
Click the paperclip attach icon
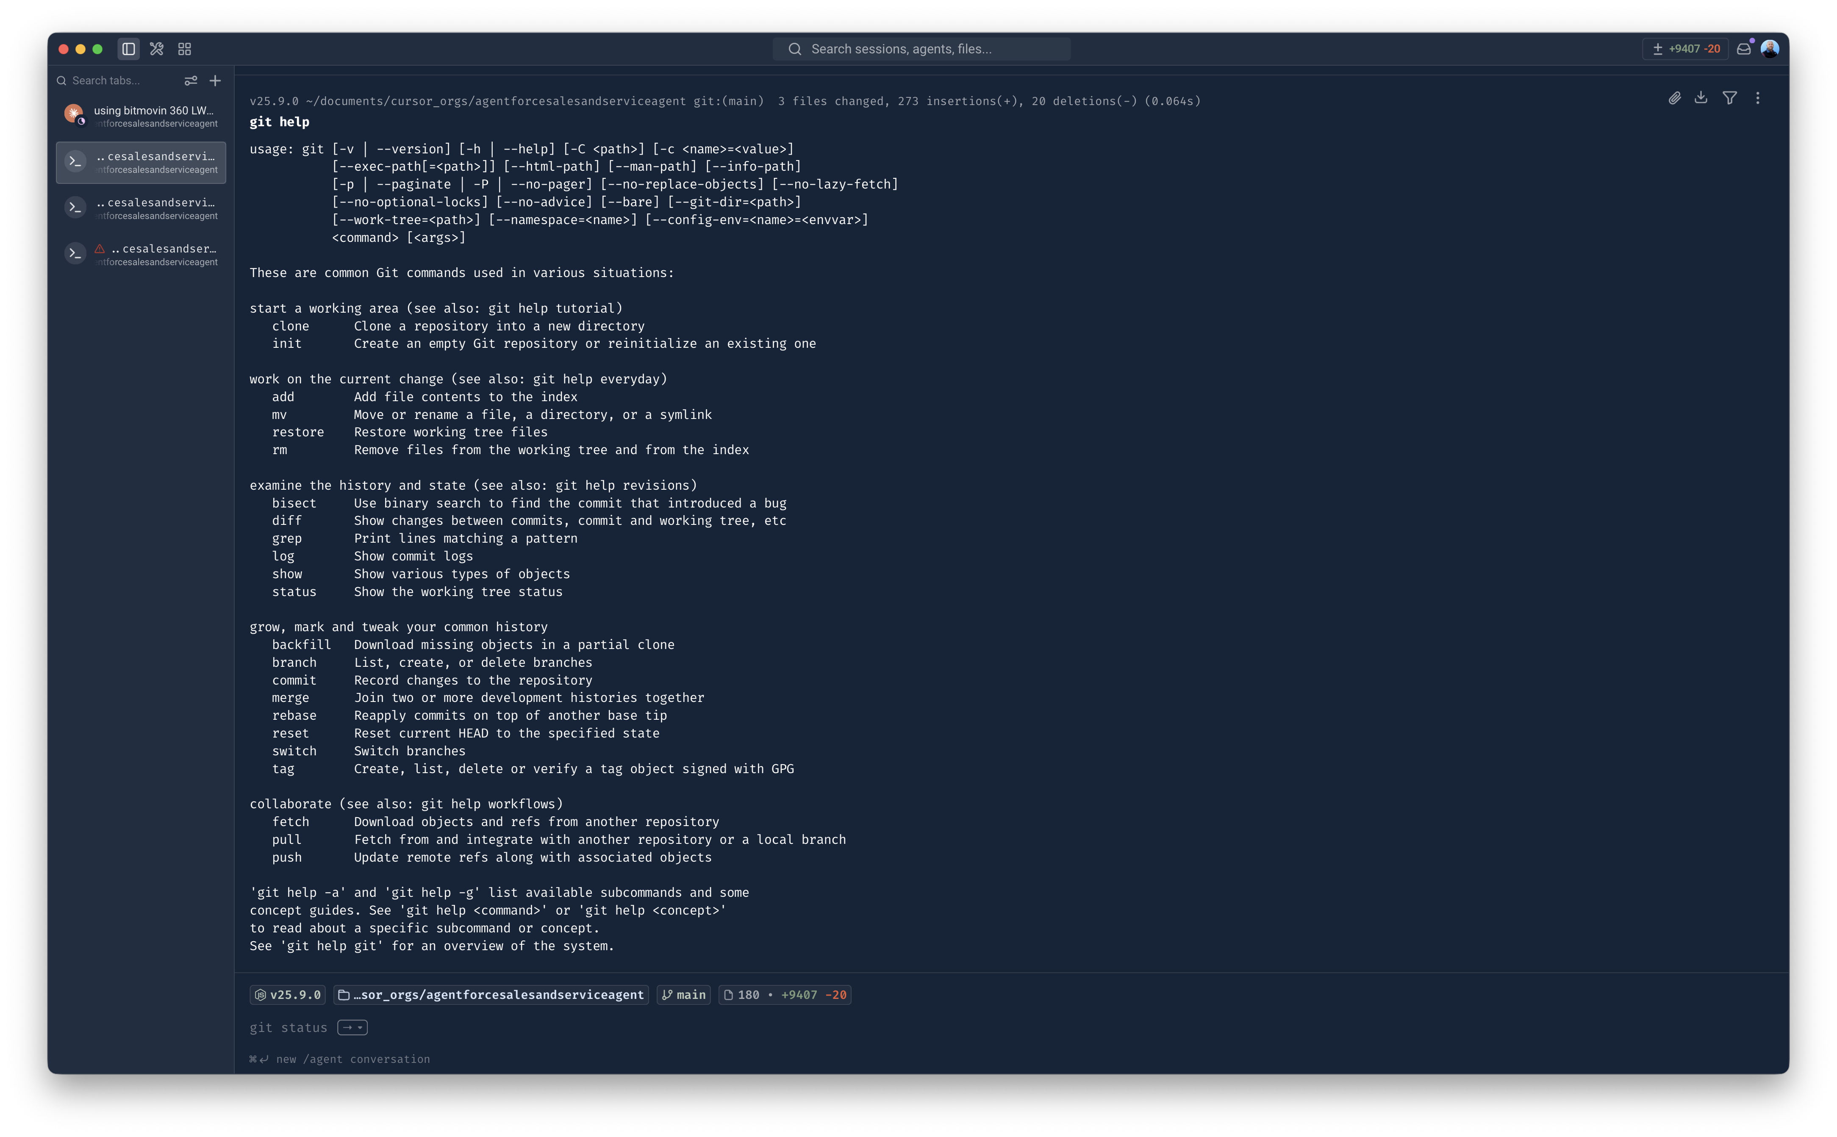(1674, 98)
